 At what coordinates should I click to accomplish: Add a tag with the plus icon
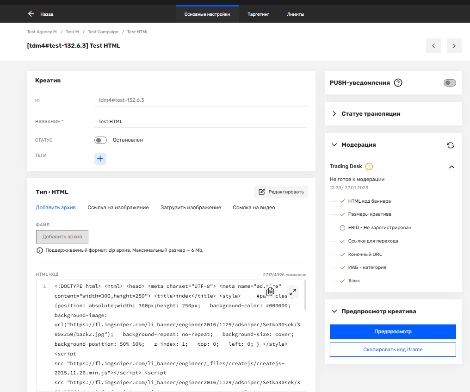coord(100,158)
